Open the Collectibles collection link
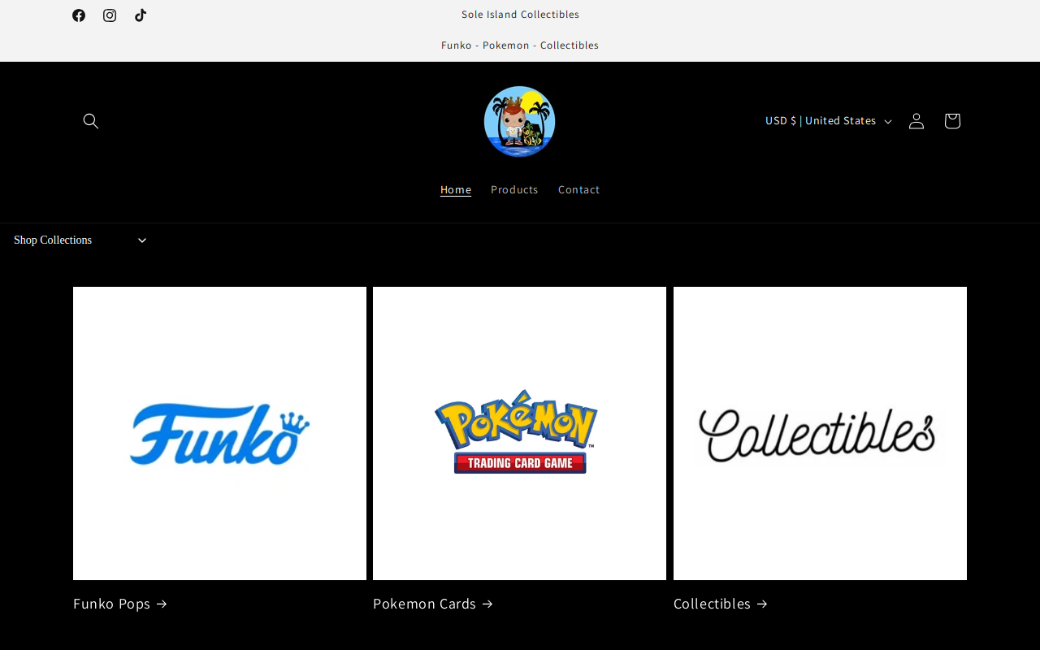The height and width of the screenshot is (650, 1040). click(721, 604)
